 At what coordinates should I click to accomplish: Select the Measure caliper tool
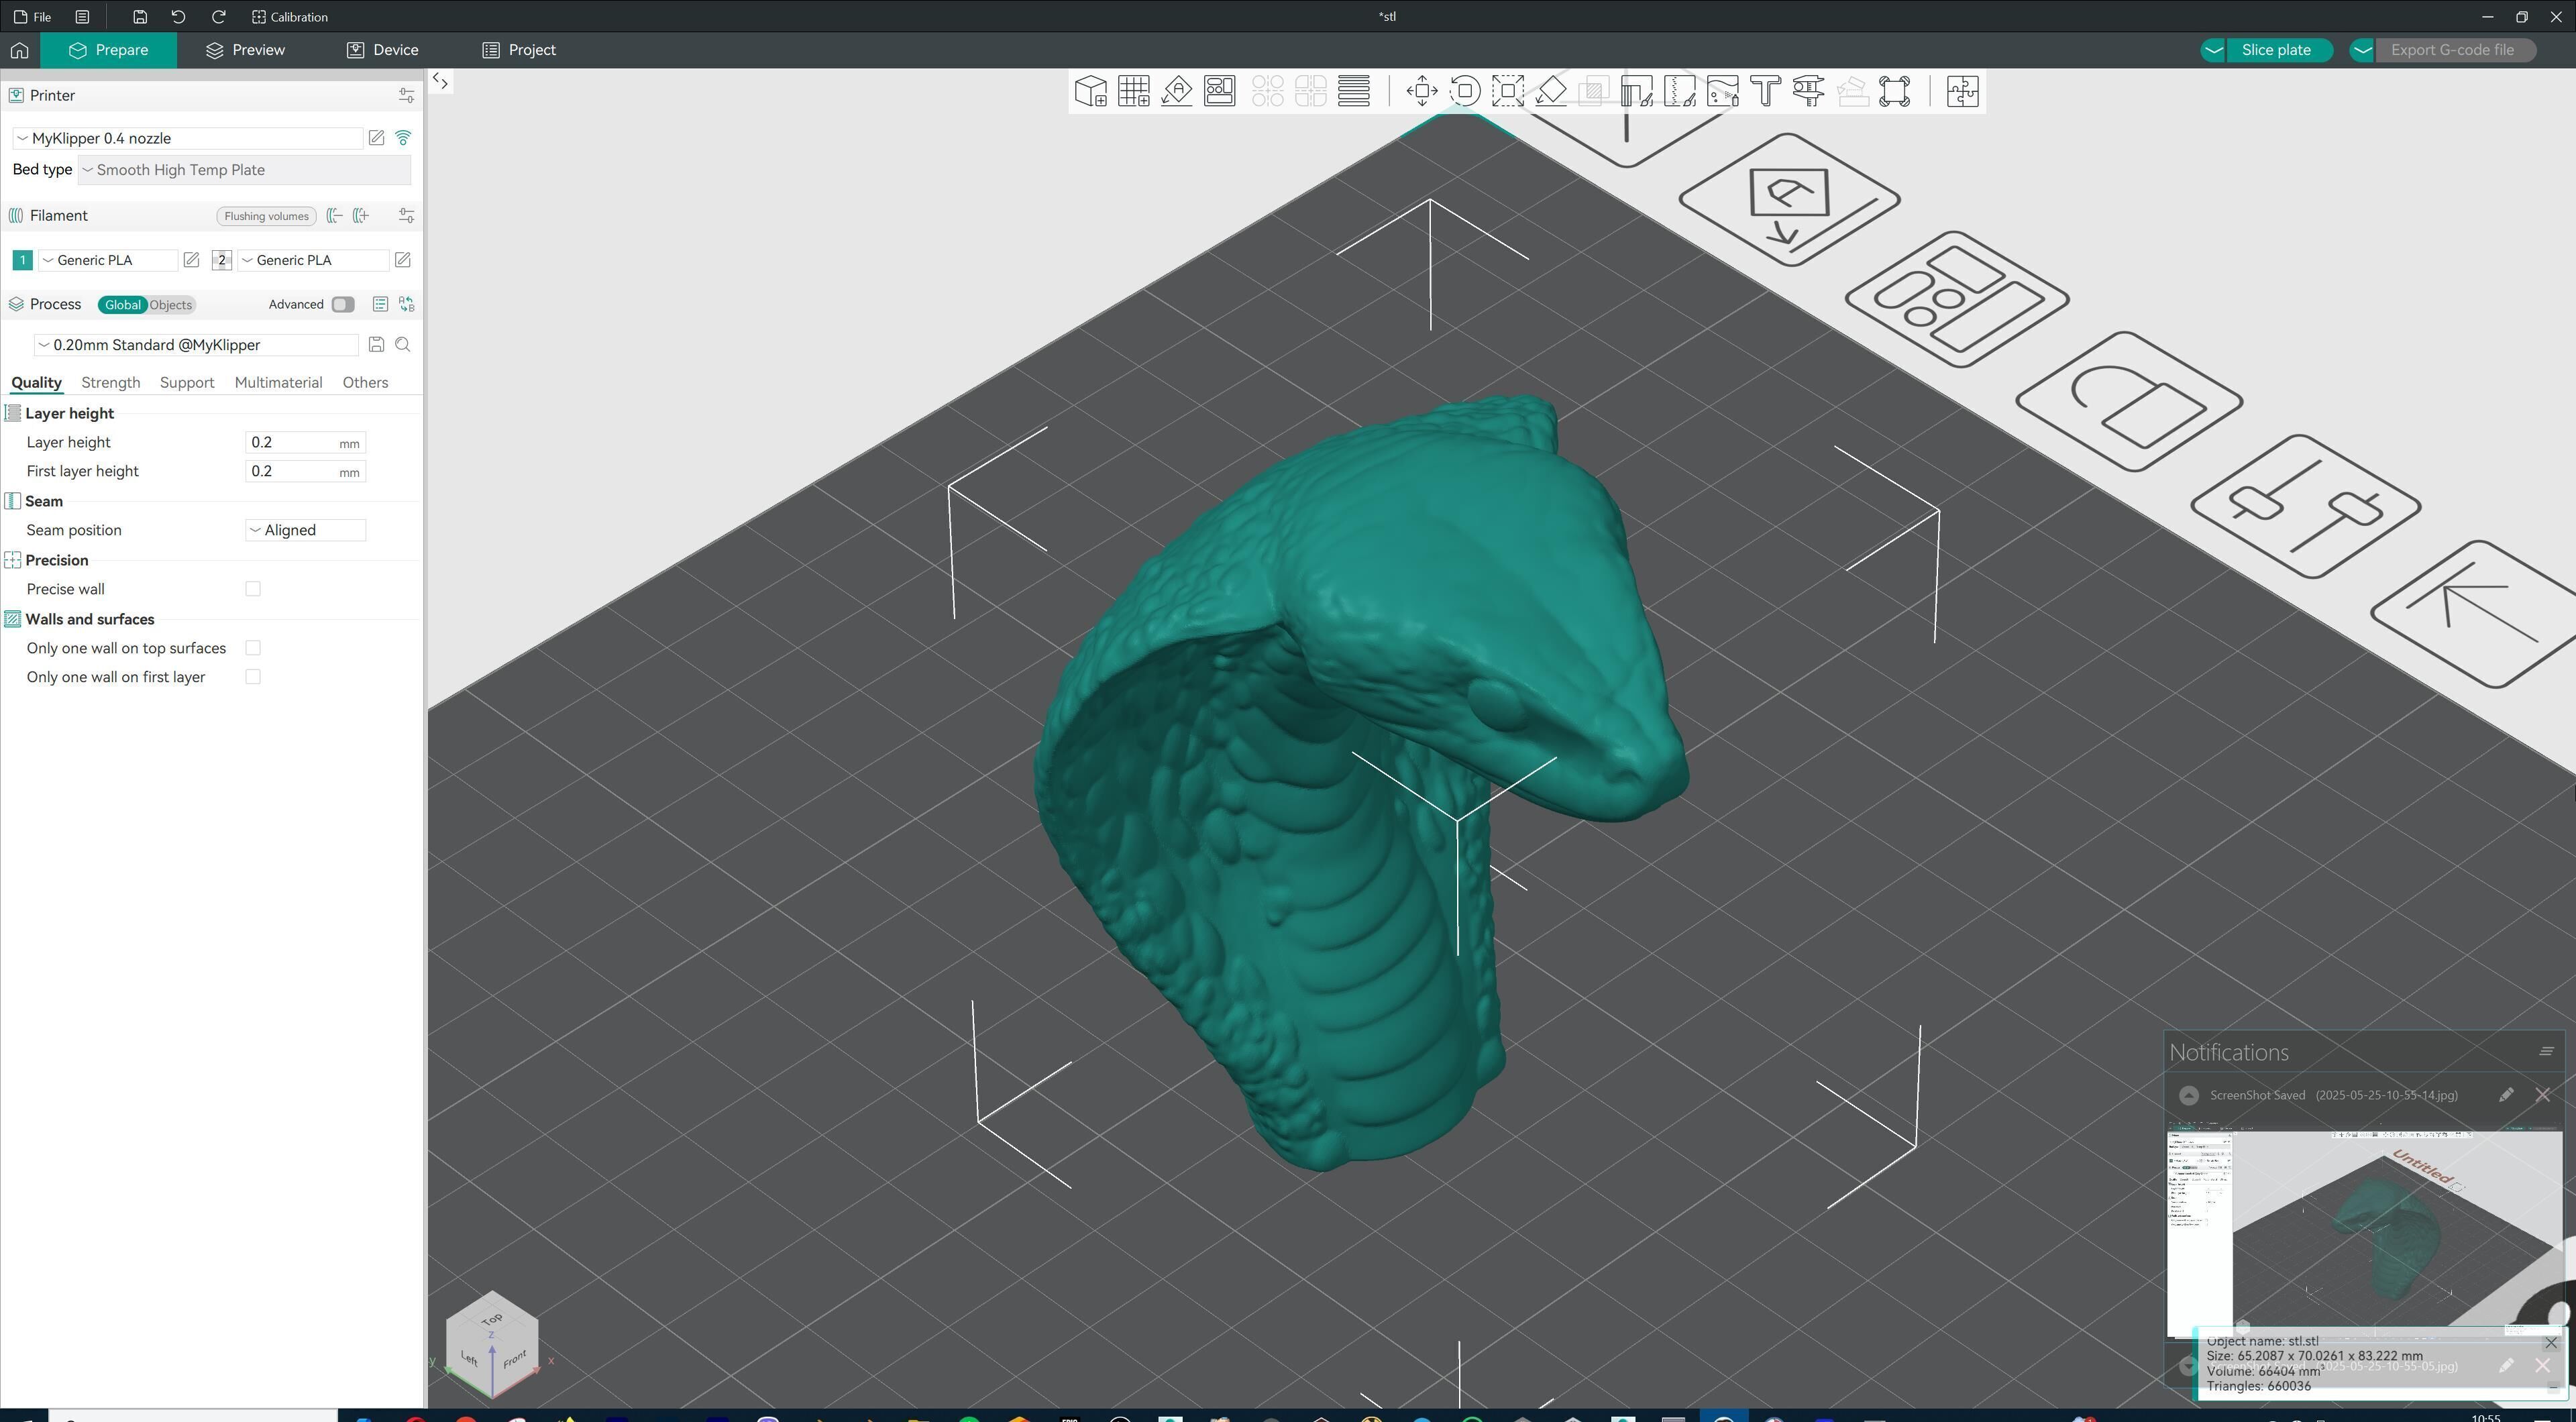tap(1809, 91)
